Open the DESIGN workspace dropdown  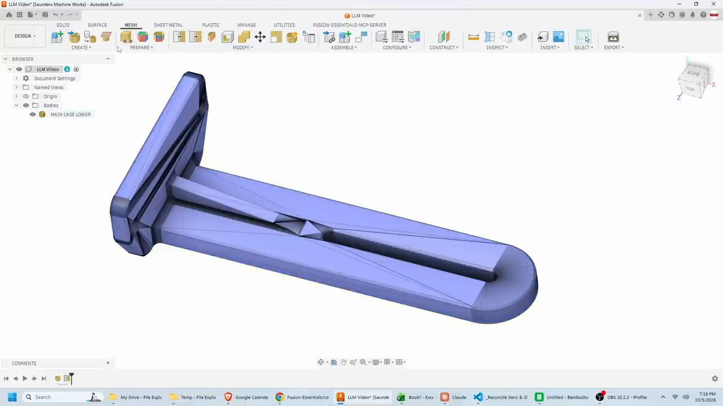click(x=25, y=36)
